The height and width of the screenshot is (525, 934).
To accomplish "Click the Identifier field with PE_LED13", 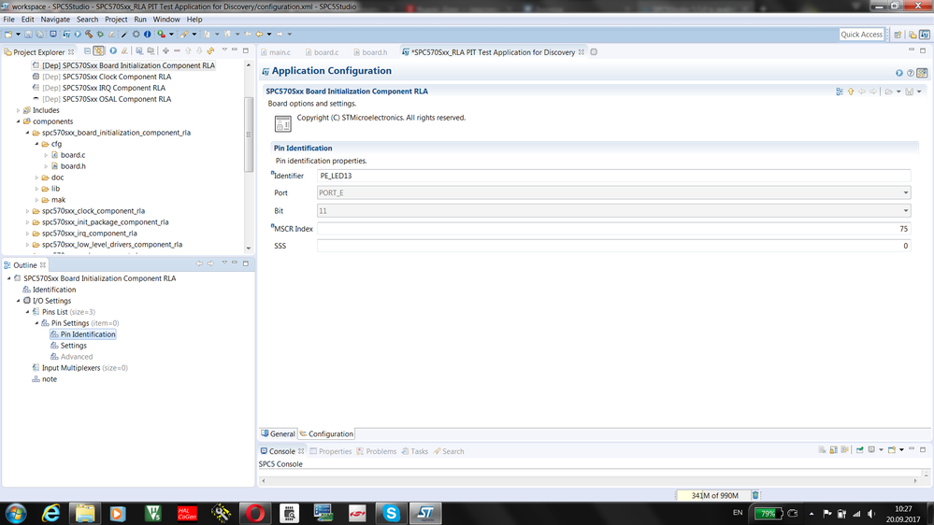I will 613,176.
